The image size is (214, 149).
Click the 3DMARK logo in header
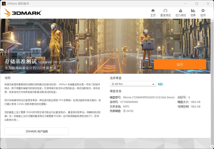23,13
